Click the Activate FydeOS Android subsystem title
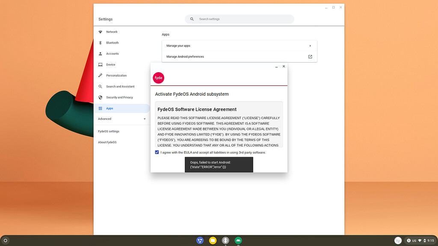The height and width of the screenshot is (246, 438). tap(192, 94)
